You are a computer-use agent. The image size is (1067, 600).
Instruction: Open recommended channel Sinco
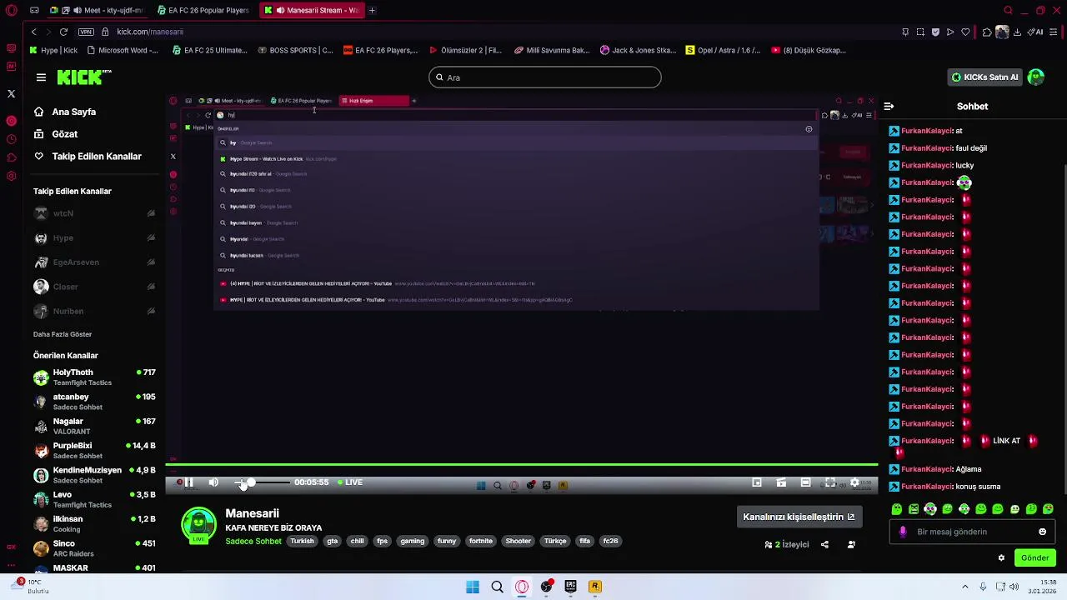click(94, 548)
